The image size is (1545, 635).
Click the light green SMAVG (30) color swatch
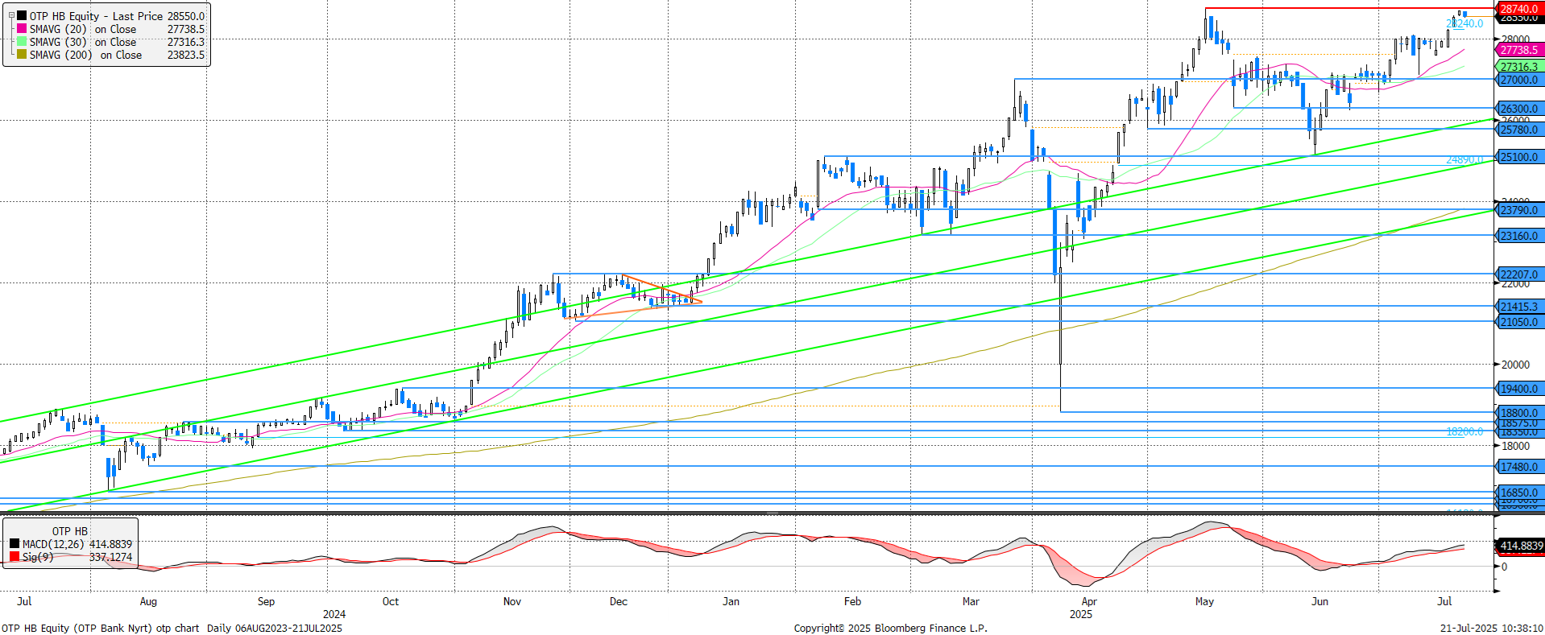[22, 41]
